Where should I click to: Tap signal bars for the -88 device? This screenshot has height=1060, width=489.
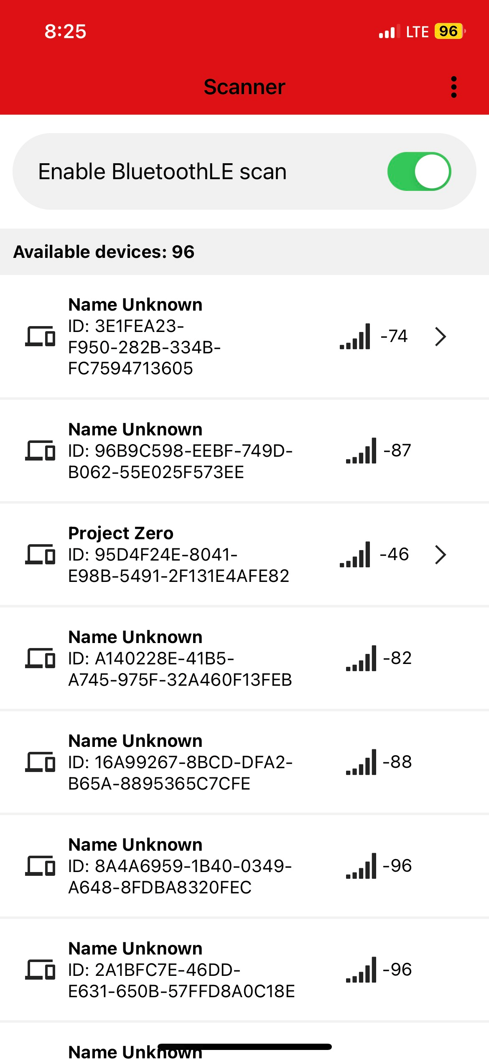click(x=361, y=762)
